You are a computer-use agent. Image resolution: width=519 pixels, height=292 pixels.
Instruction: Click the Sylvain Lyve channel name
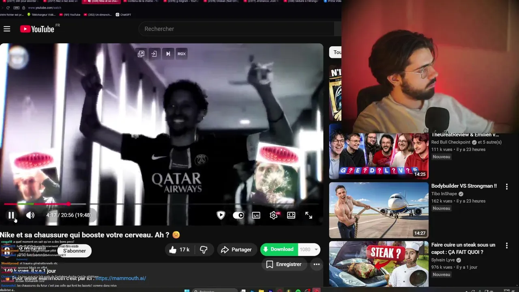(x=443, y=260)
